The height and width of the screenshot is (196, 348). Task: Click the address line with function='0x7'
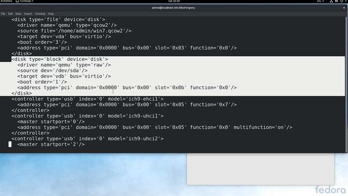pos(127,105)
